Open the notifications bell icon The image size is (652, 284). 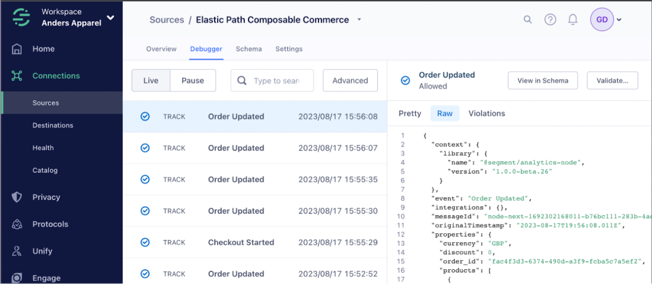(x=572, y=19)
